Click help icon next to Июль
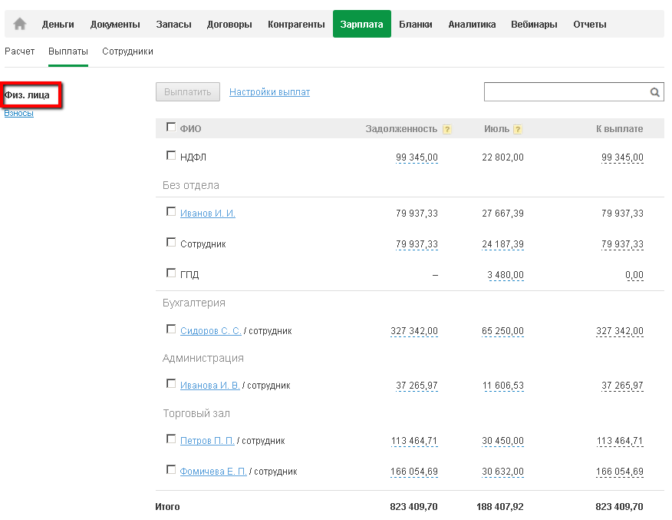This screenshot has width=672, height=520. pos(518,129)
